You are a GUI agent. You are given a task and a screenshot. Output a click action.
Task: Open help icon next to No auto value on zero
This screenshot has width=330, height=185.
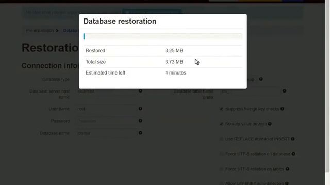[x=270, y=124]
